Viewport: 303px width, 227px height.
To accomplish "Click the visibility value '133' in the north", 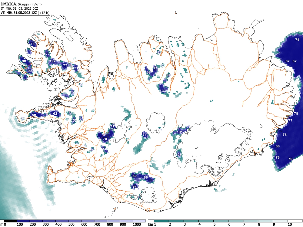I will [163, 91].
